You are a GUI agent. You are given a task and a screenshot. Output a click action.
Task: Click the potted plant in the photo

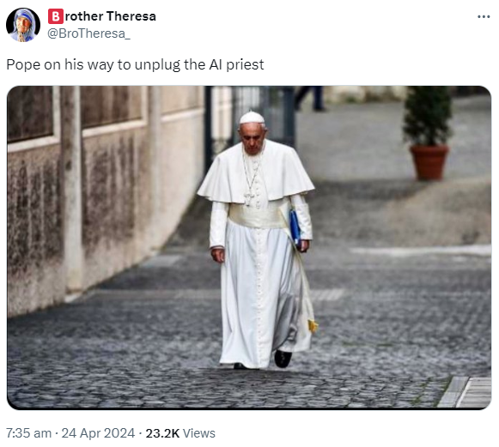tap(428, 133)
